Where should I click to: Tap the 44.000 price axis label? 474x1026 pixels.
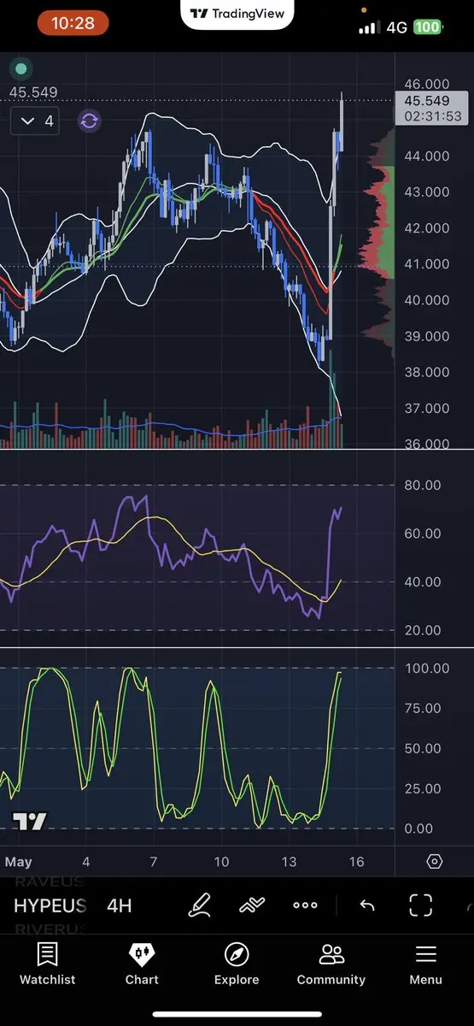(427, 156)
